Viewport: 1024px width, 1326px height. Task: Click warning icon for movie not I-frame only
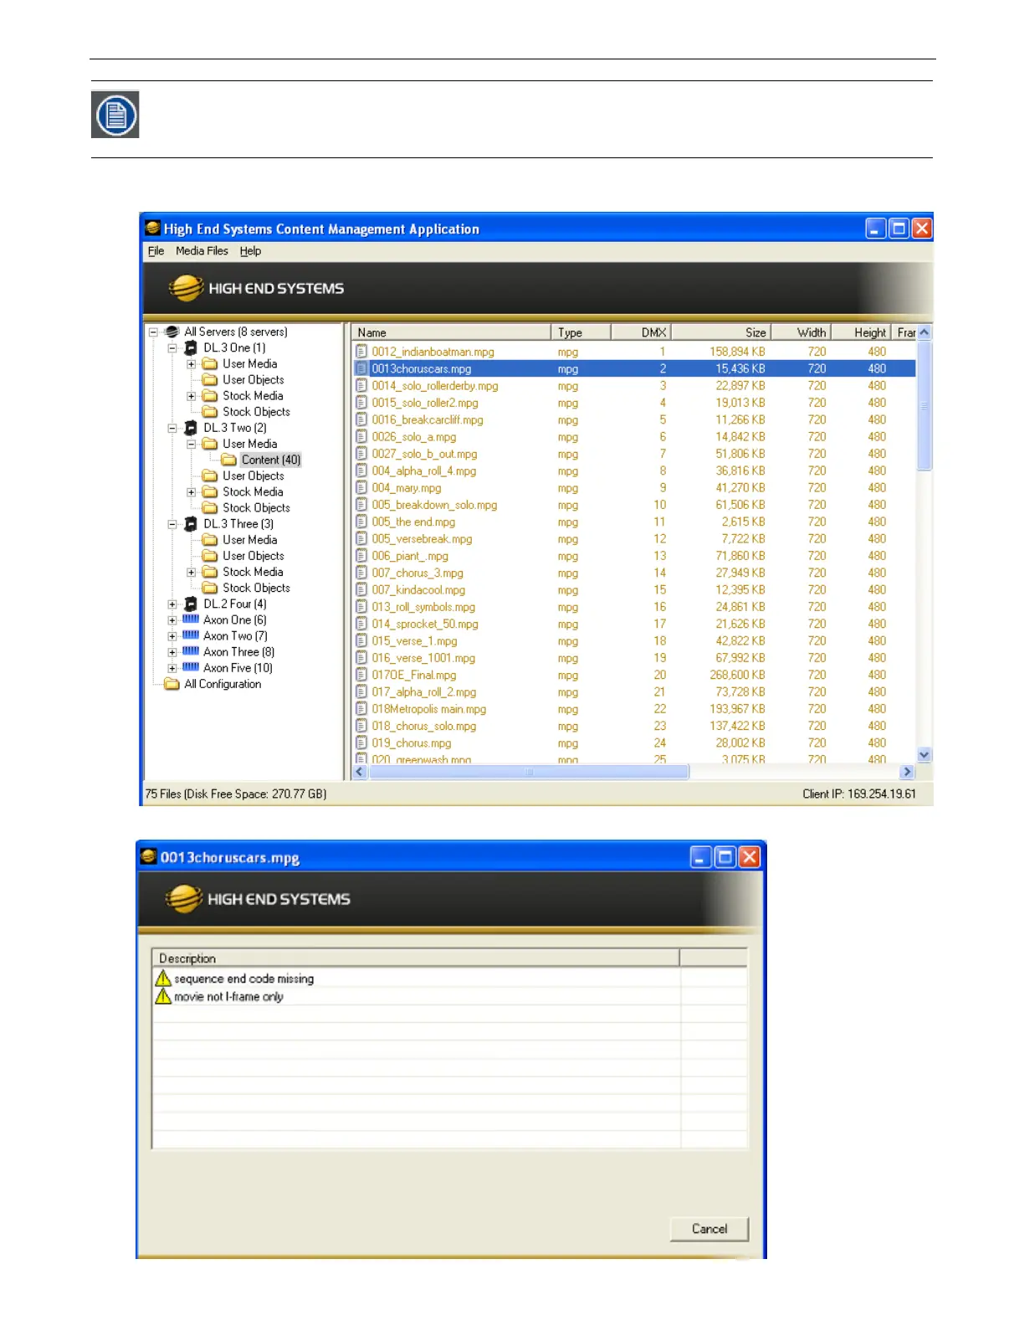point(163,997)
